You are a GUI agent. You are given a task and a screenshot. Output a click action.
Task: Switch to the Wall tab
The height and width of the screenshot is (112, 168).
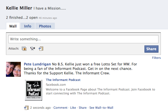point(13,26)
